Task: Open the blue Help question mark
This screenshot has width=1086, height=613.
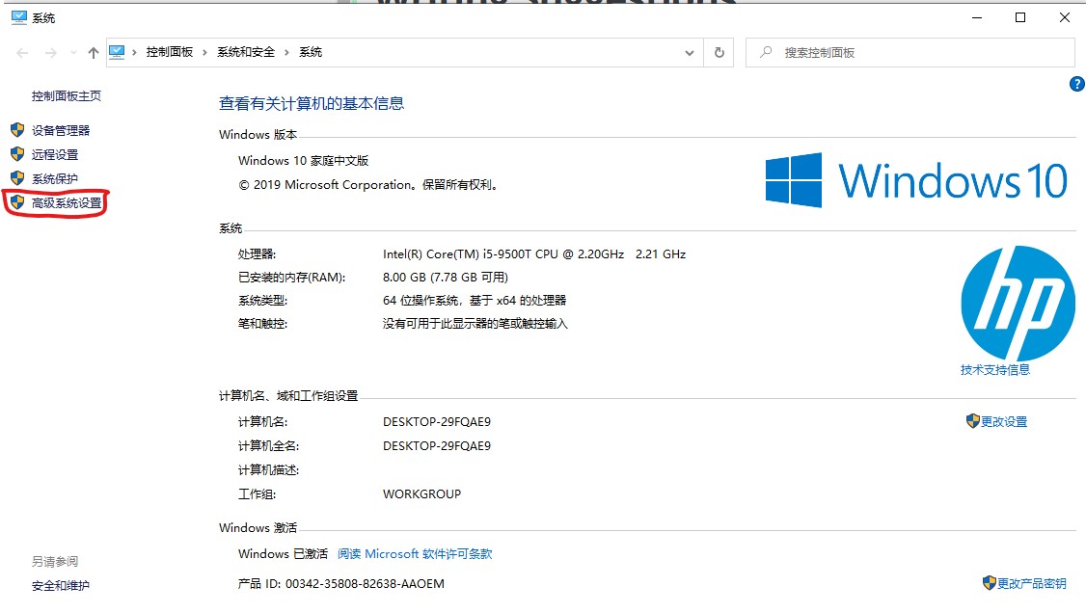Action: pyautogui.click(x=1077, y=84)
